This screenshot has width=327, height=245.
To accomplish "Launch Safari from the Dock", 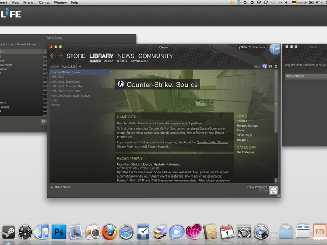I will point(126,232).
